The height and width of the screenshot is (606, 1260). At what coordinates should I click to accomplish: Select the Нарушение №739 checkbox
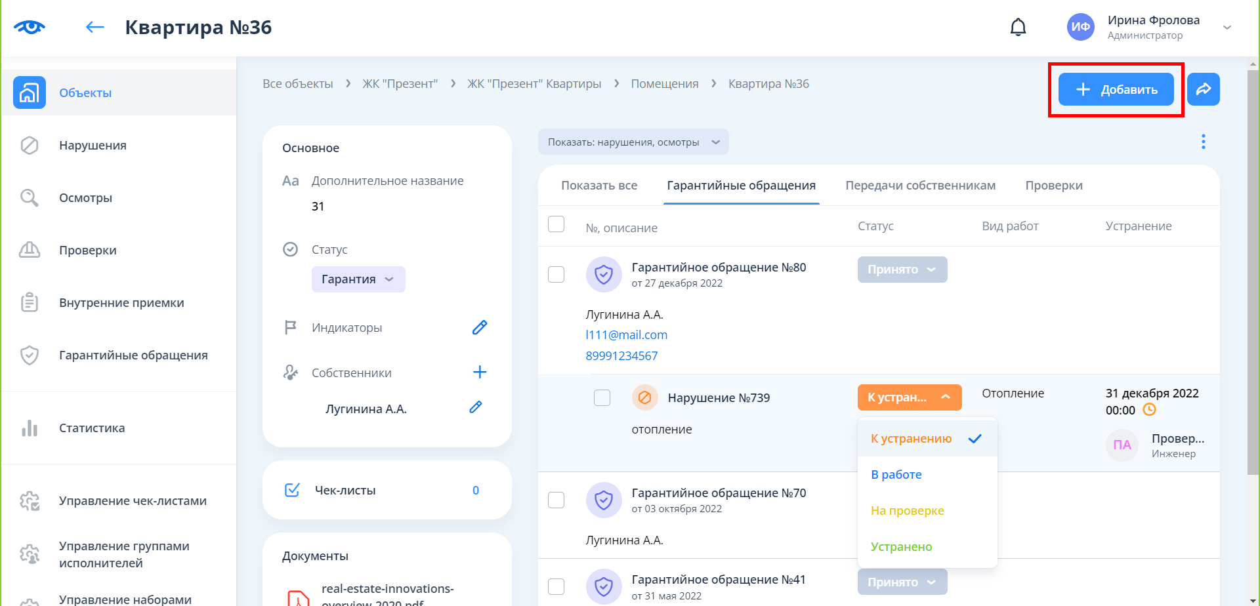pos(602,397)
